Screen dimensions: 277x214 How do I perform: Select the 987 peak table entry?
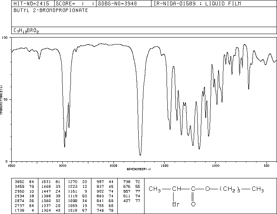(x=105, y=182)
